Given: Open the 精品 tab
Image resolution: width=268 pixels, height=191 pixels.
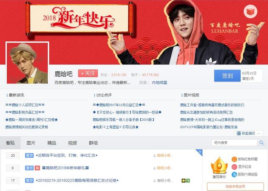Looking at the screenshot, I should tap(52, 143).
